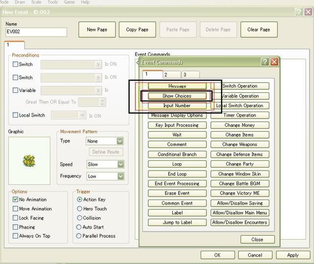Open first Switch selector arrow

click(98, 64)
